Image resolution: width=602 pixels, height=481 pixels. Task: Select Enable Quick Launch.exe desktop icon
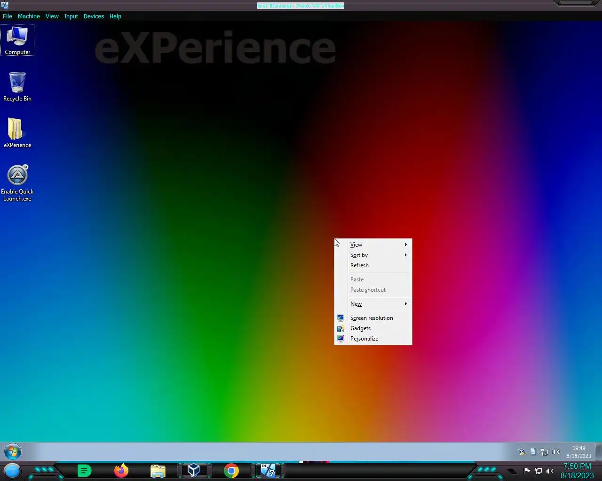pos(17,183)
